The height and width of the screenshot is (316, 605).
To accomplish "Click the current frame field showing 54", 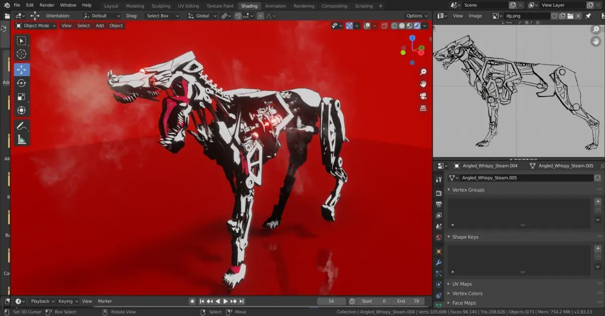I will [x=331, y=301].
